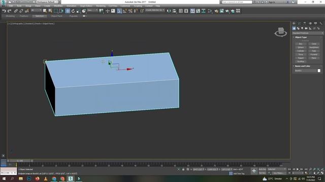Click the Redo arrow in main toolbar

click(x=10, y=11)
